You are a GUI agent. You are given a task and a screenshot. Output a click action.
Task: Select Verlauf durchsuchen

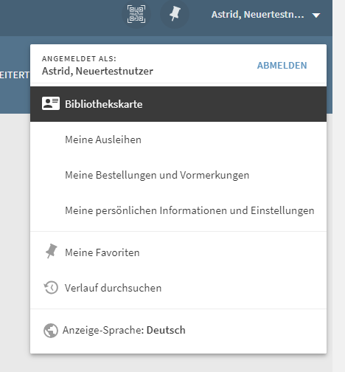click(178, 288)
